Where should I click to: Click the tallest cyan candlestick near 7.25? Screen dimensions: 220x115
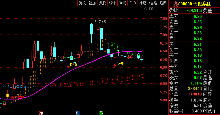[x=101, y=39]
